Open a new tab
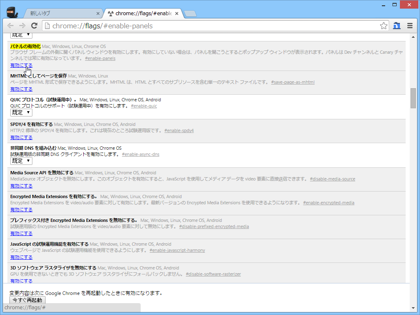This screenshot has height=315, width=420. (x=190, y=13)
